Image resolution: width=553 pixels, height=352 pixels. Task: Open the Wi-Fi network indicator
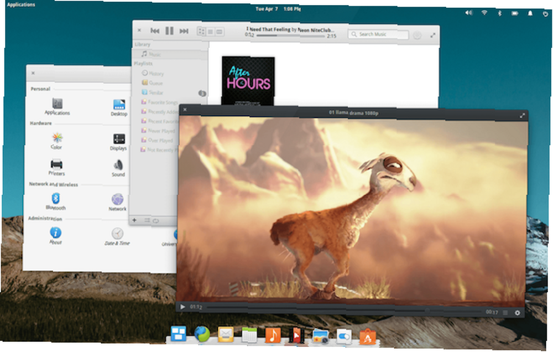(x=484, y=13)
